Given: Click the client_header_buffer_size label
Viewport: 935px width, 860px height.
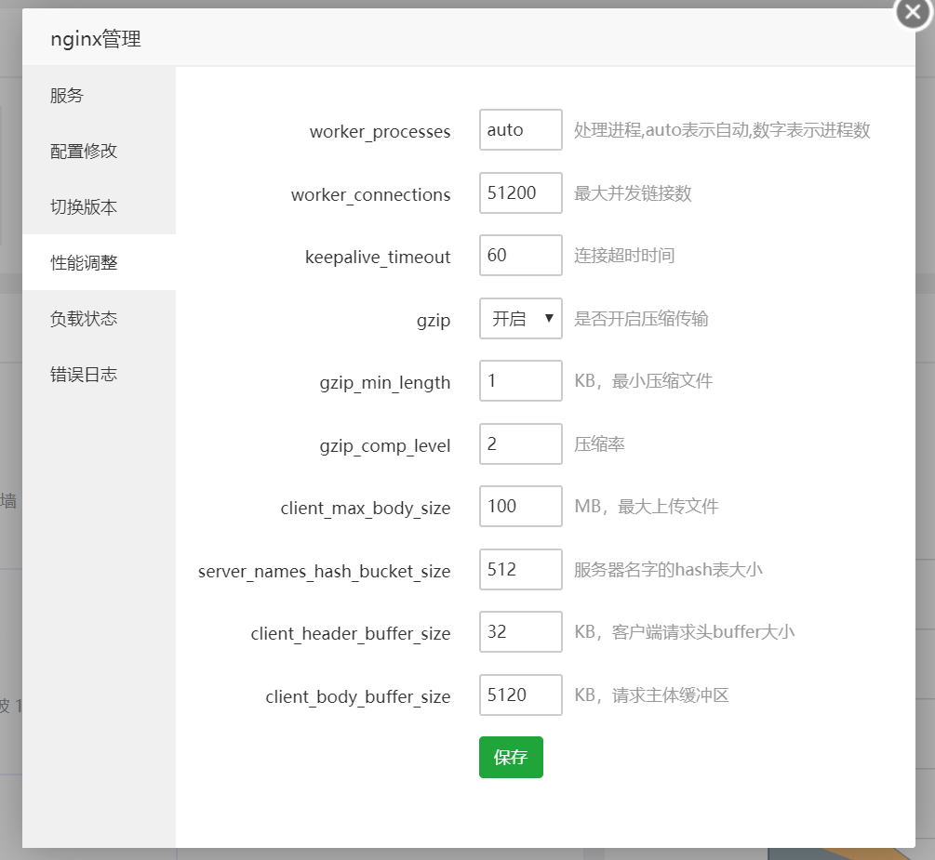Looking at the screenshot, I should [351, 633].
